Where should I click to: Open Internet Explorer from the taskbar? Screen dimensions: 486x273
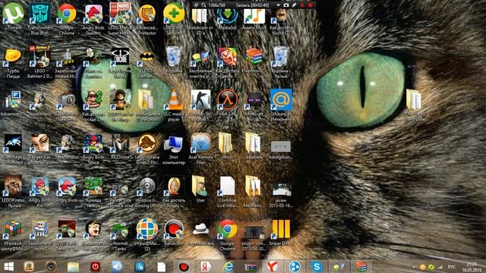coord(229,266)
